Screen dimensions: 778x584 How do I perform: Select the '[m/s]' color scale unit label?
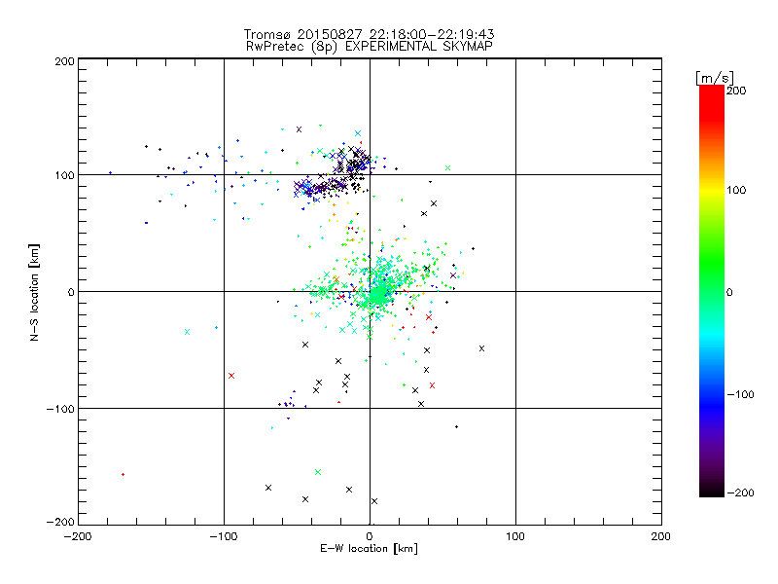coord(714,78)
